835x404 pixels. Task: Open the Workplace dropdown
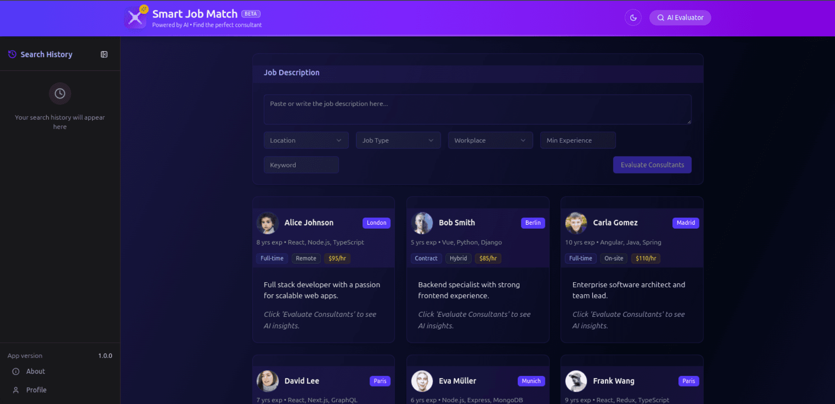pos(491,140)
